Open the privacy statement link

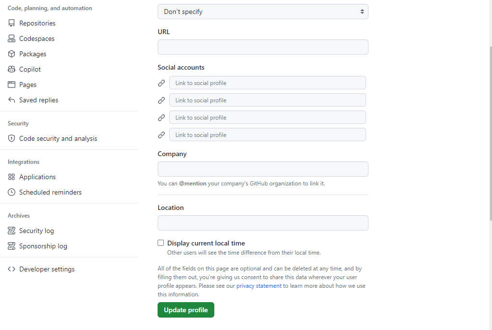click(259, 286)
